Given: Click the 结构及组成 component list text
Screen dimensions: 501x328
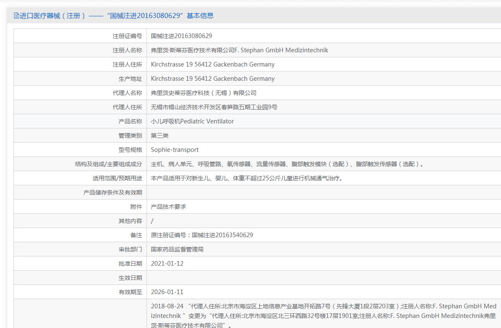Looking at the screenshot, I should (x=287, y=164).
